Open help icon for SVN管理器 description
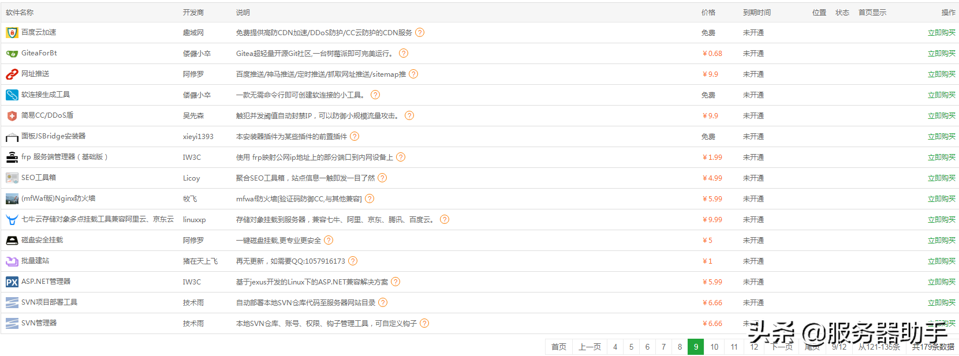This screenshot has height=356, width=959. pyautogui.click(x=424, y=323)
